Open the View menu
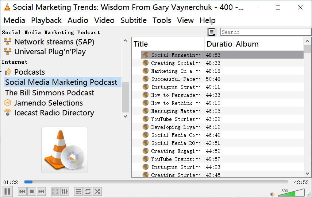The height and width of the screenshot is (198, 312). [x=185, y=20]
